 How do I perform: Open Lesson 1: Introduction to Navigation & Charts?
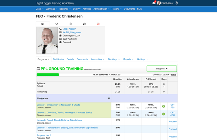coord(58,105)
